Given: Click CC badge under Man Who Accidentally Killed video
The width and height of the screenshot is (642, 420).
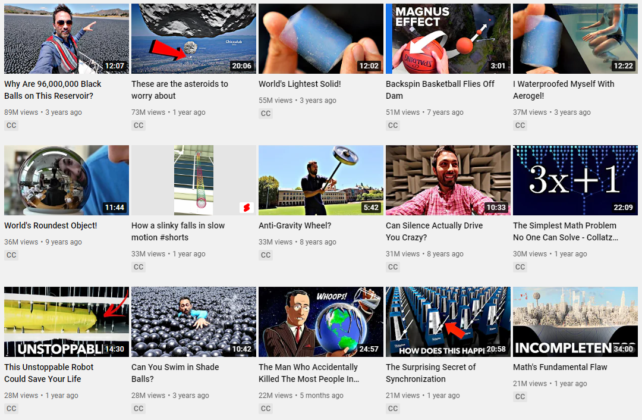Looking at the screenshot, I should (x=266, y=409).
